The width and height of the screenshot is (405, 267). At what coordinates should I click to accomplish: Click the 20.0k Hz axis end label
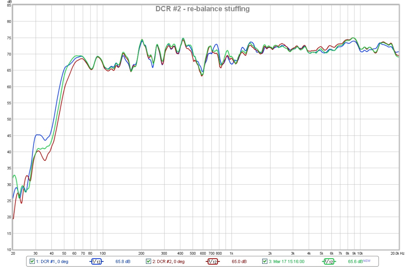pyautogui.click(x=397, y=254)
